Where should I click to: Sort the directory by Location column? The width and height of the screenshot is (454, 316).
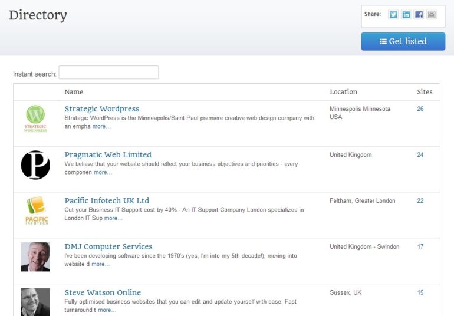(x=343, y=92)
